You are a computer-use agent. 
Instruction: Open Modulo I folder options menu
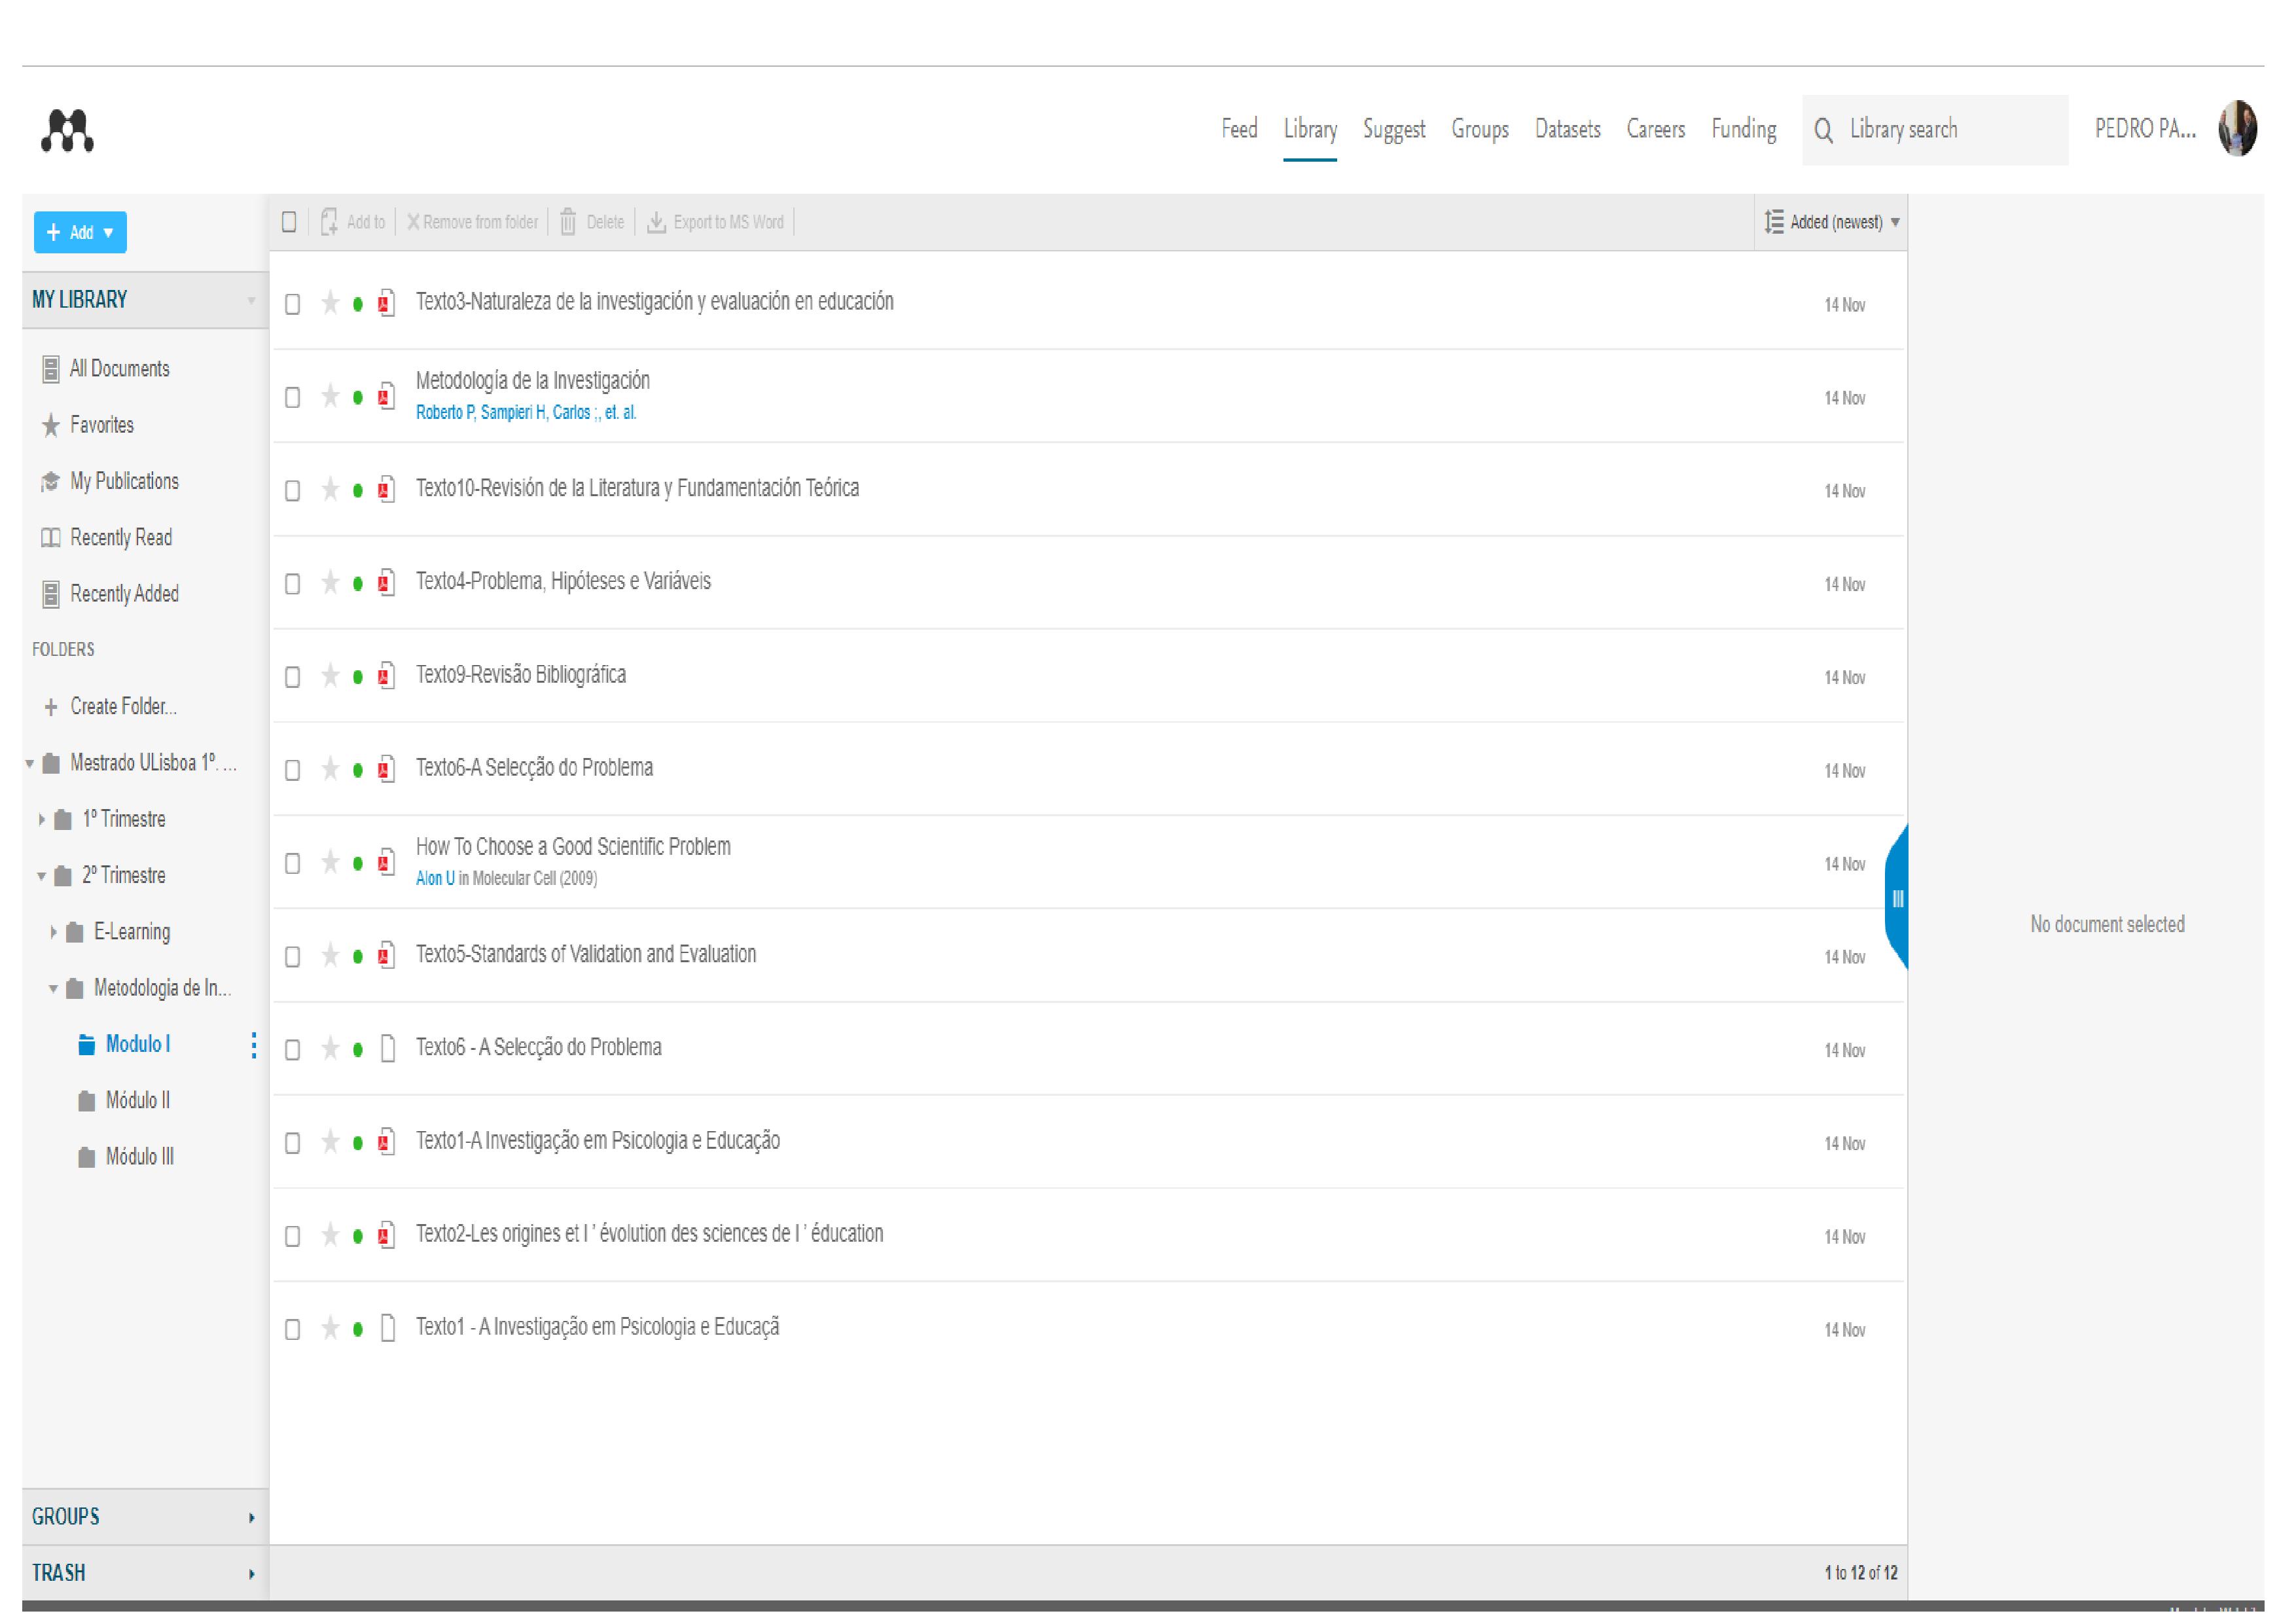pos(254,1045)
